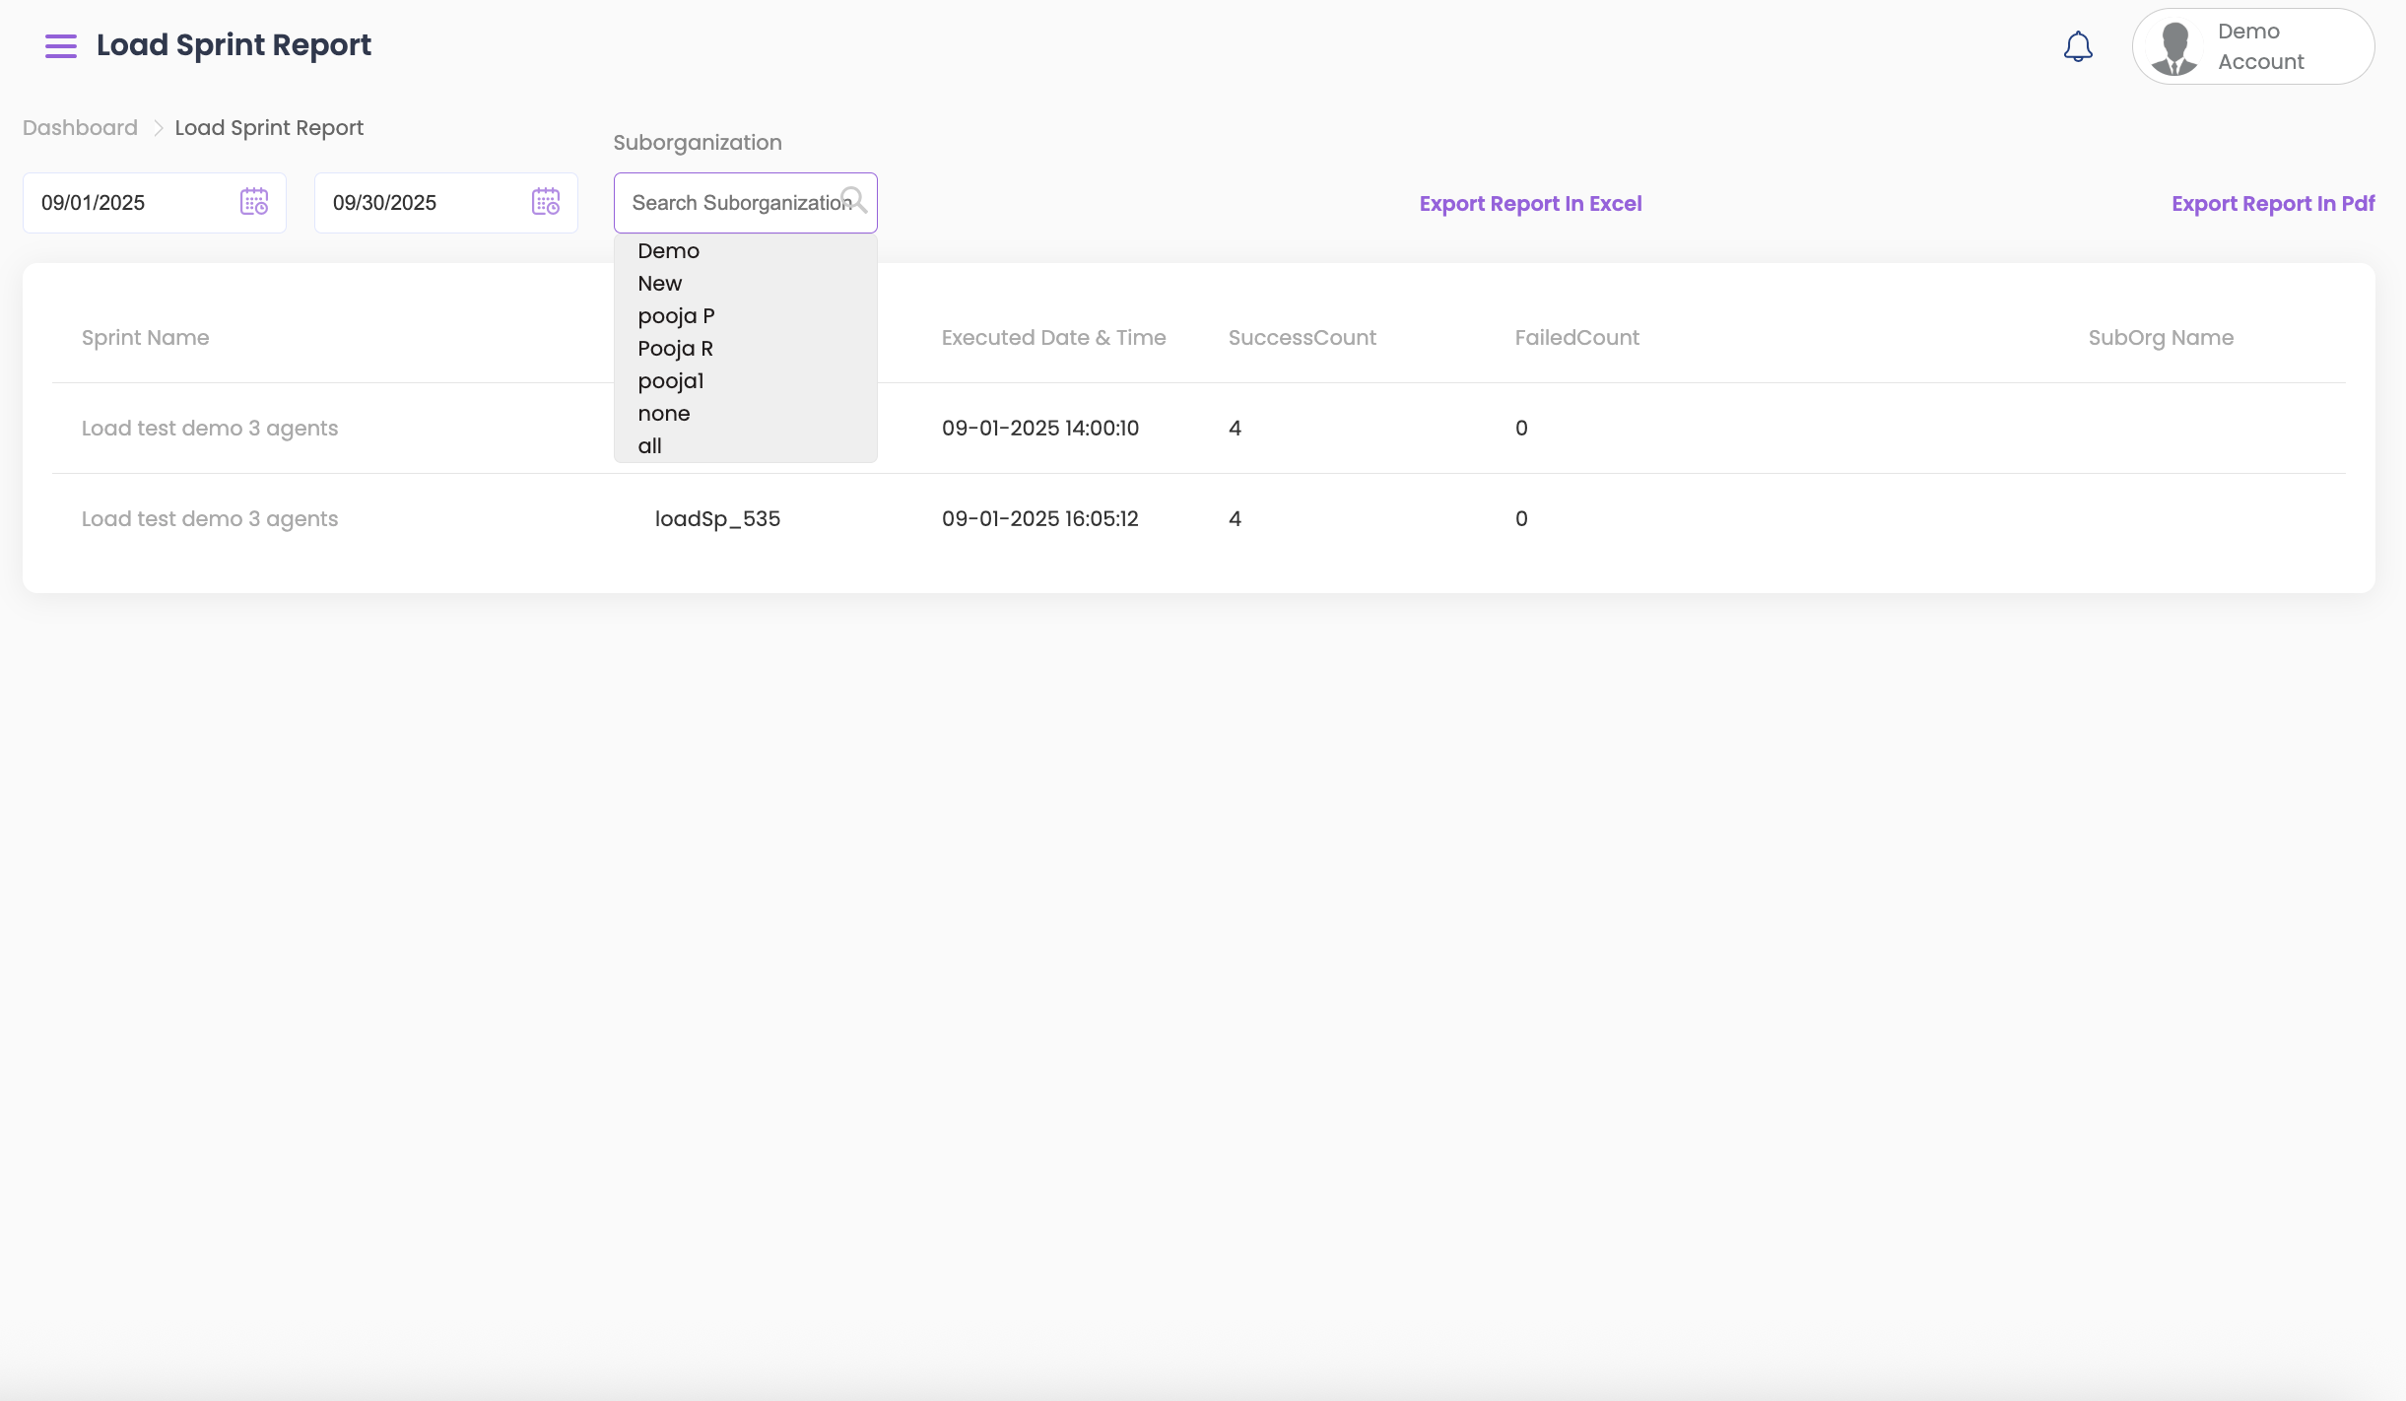The width and height of the screenshot is (2406, 1401).
Task: Open the start date calendar picker
Action: click(x=254, y=202)
